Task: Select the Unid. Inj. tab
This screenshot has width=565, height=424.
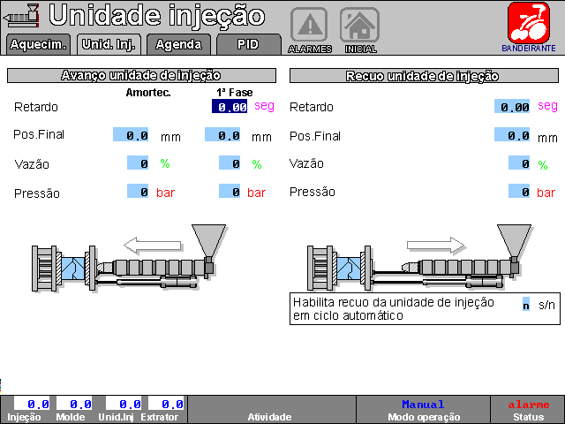Action: point(109,44)
